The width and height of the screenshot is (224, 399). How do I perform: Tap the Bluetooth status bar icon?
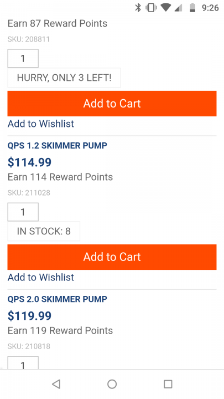coord(138,8)
